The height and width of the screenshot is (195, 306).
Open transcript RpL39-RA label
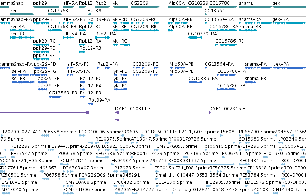click(99, 19)
